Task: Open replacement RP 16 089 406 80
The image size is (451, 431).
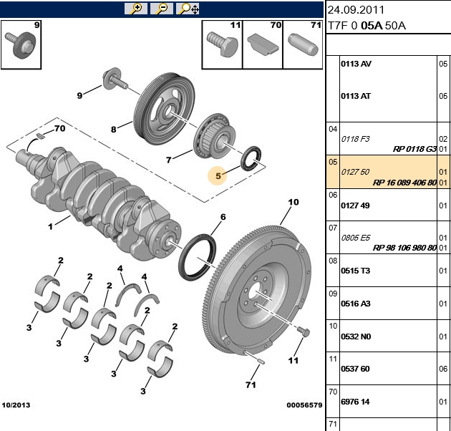Action: pos(404,183)
